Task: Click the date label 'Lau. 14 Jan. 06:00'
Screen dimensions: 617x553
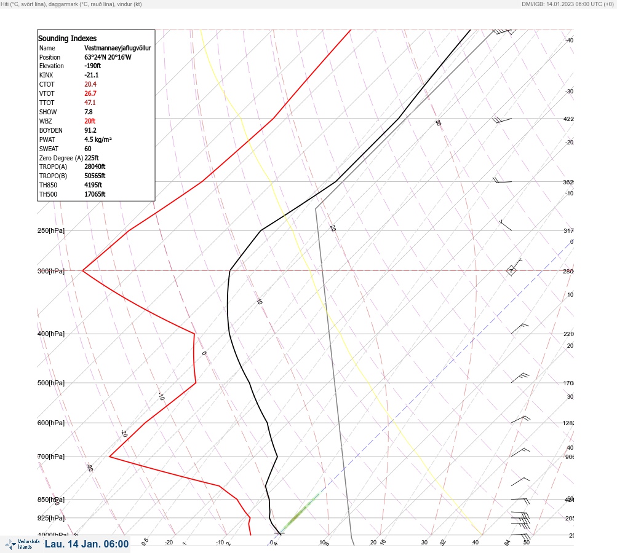Action: 87,544
